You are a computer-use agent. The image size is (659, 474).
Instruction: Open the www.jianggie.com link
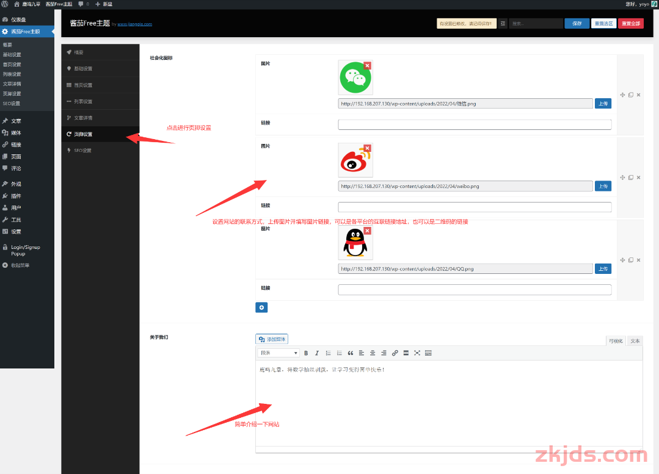[134, 24]
